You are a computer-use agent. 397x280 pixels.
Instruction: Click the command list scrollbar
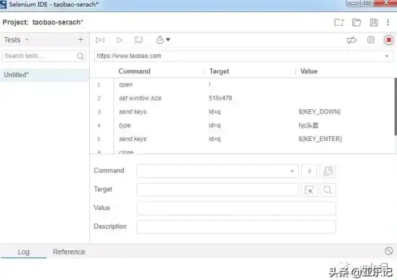tap(395, 107)
